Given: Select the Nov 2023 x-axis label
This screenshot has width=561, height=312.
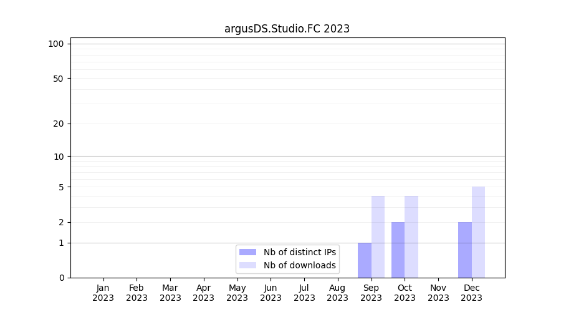Looking at the screenshot, I should 438,293.
